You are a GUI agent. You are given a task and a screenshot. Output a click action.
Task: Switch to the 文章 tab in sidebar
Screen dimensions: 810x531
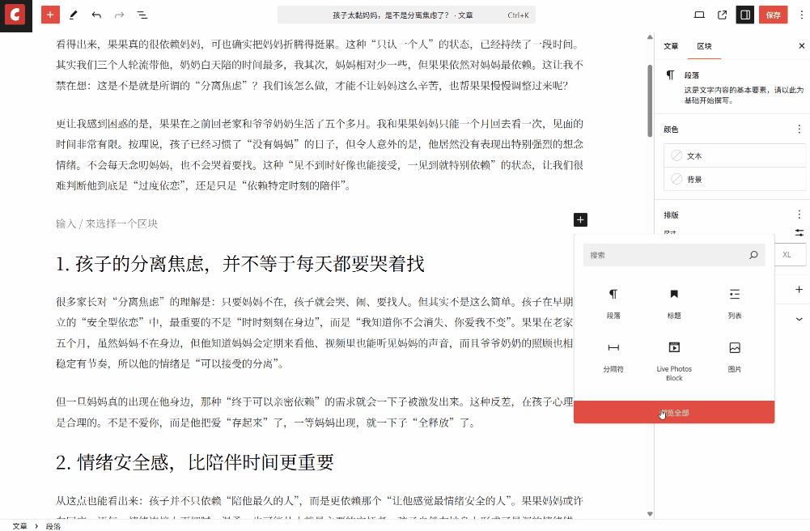[x=671, y=46]
